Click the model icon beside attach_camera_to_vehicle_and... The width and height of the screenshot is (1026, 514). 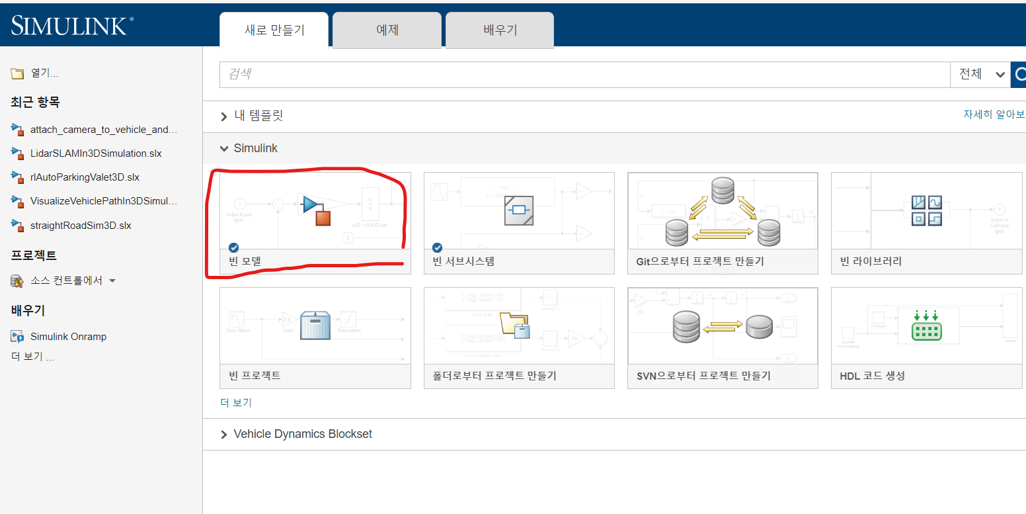point(17,129)
